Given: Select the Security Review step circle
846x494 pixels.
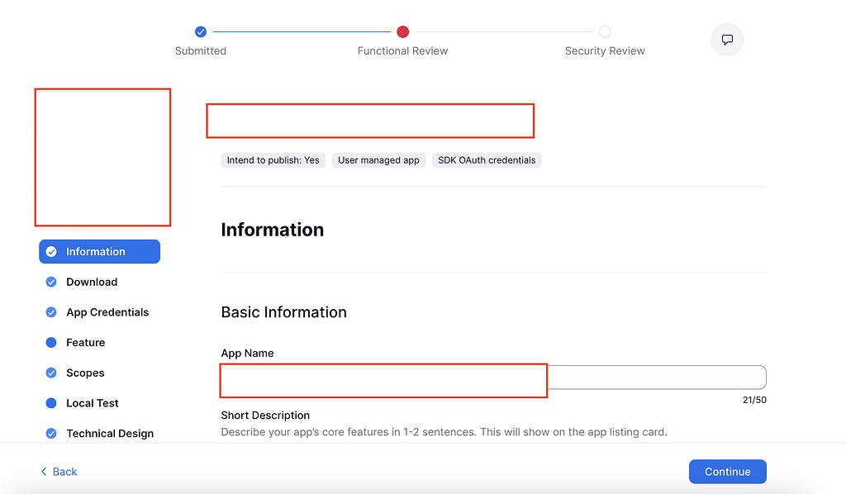Looking at the screenshot, I should click(605, 31).
